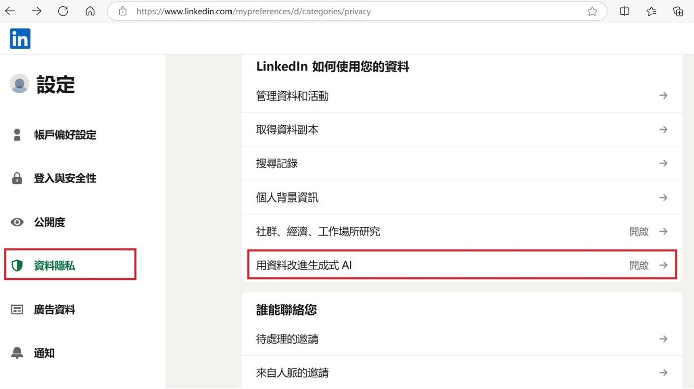Click the LinkedIn logo
Image resolution: width=694 pixels, height=389 pixels.
pos(20,39)
